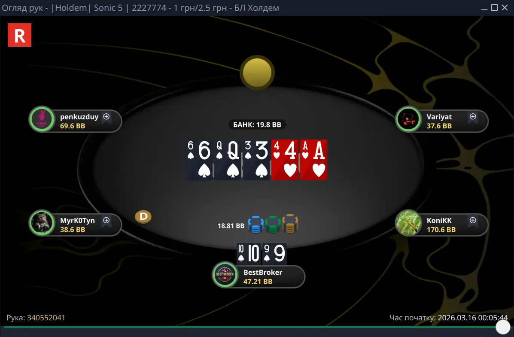This screenshot has height=337, width=514.
Task: Click the red R replayer logo
Action: (x=20, y=35)
